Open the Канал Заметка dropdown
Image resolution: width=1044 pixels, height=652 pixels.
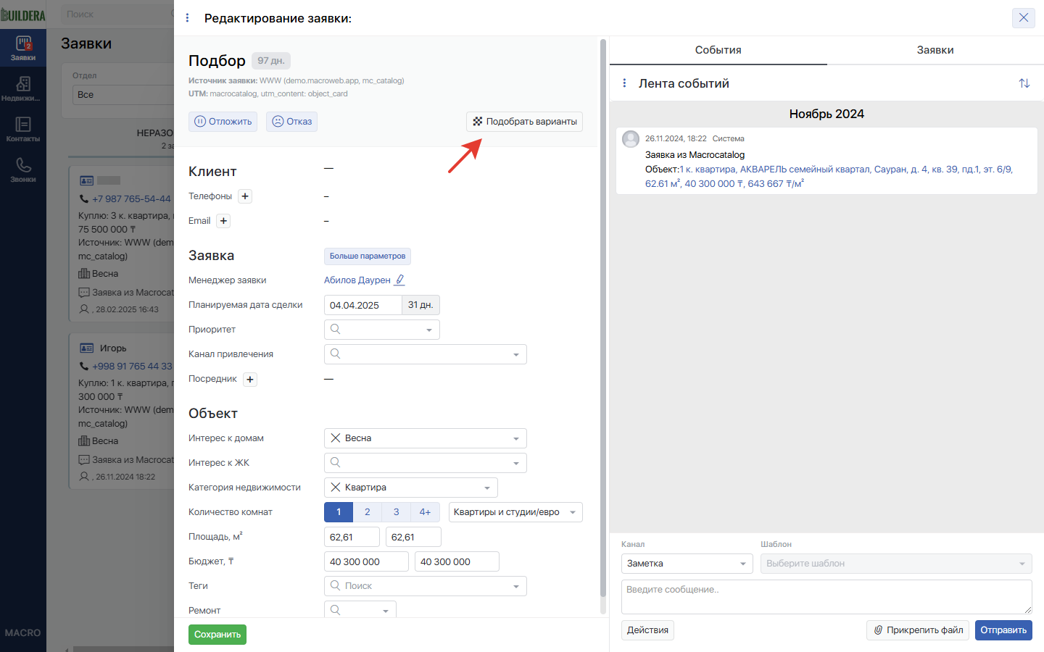[x=687, y=564]
